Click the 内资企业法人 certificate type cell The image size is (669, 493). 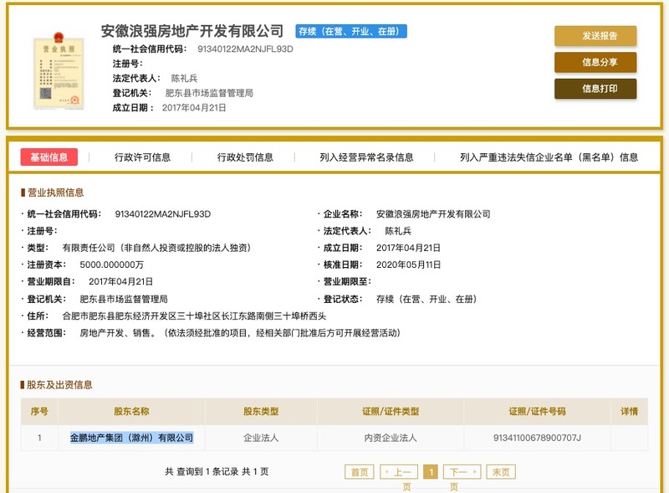[x=391, y=438]
